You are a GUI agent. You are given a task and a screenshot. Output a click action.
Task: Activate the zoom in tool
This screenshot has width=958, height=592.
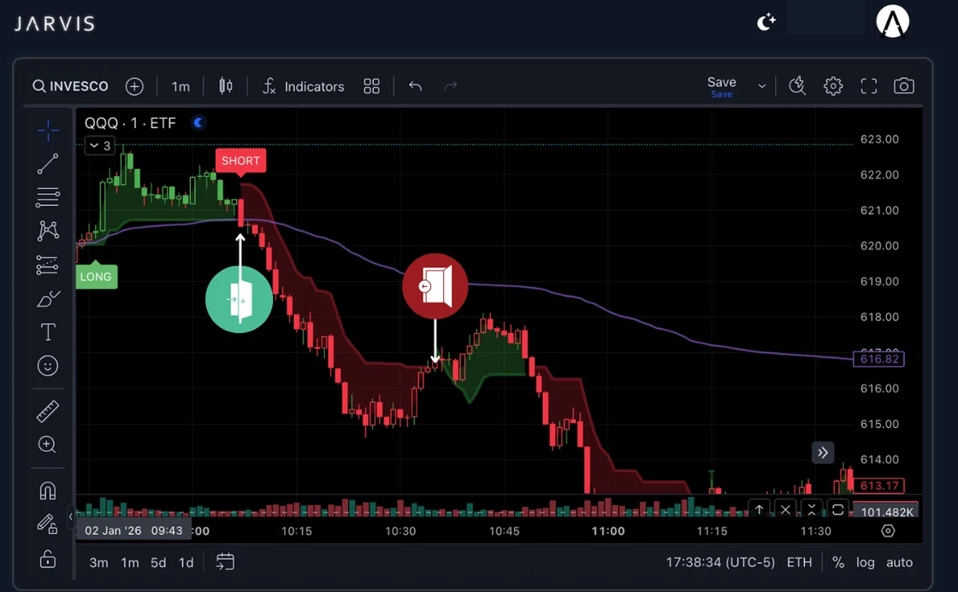coord(47,444)
